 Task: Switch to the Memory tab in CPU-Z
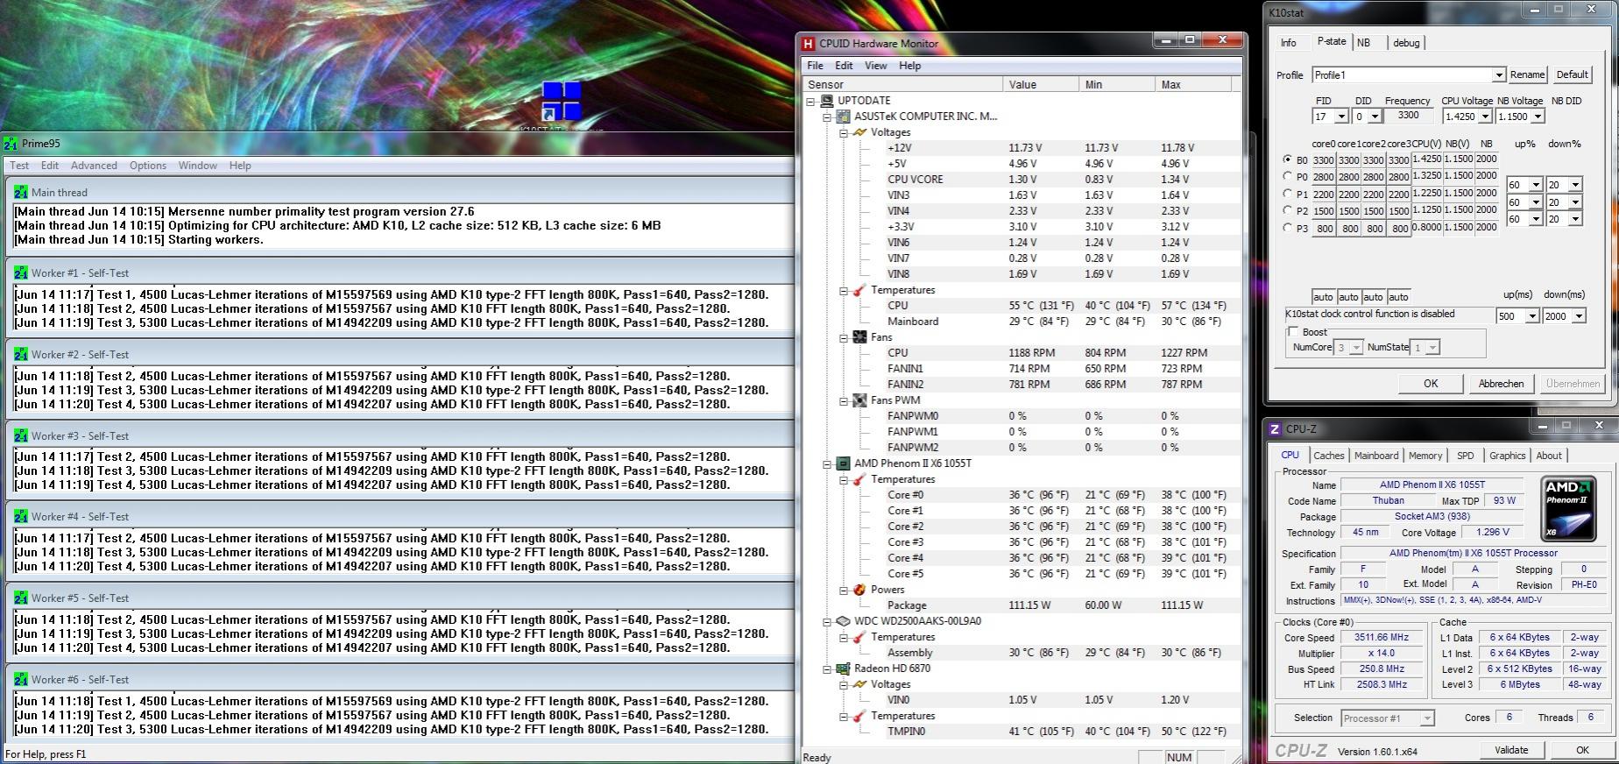pyautogui.click(x=1425, y=456)
